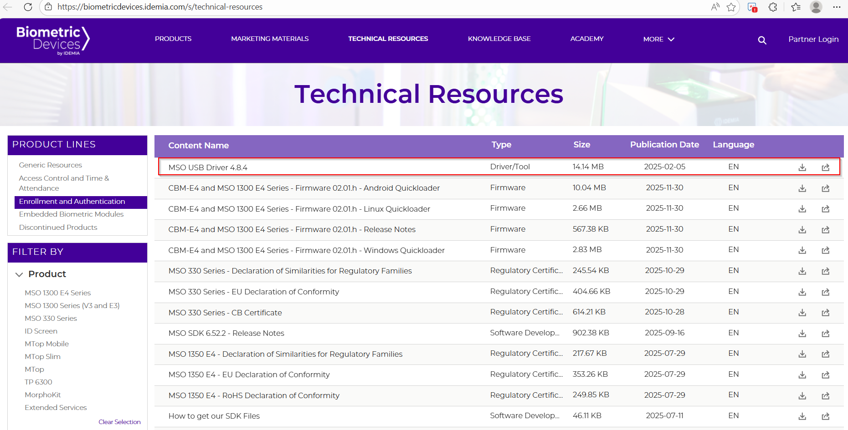
Task: Share the Windows Quickloader firmware entry
Action: [x=825, y=250]
